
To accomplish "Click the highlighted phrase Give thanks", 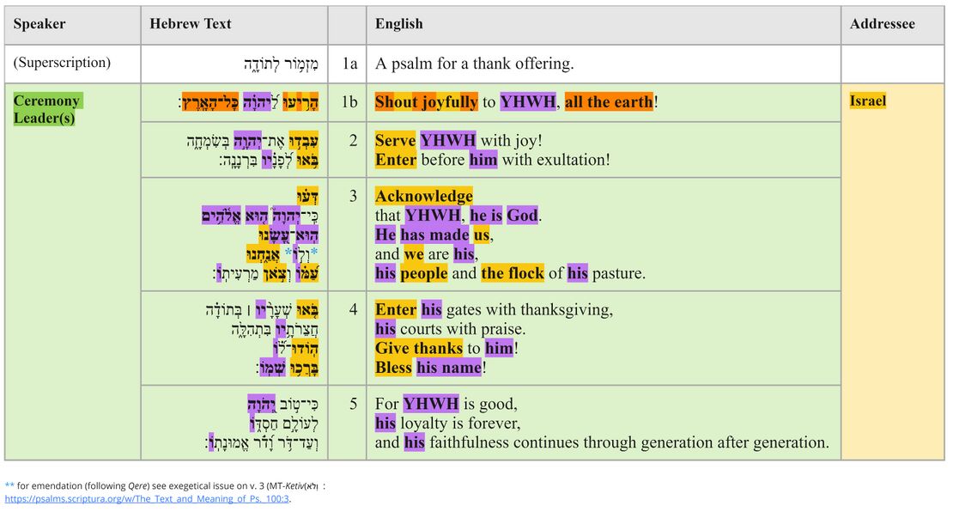I will (x=418, y=348).
